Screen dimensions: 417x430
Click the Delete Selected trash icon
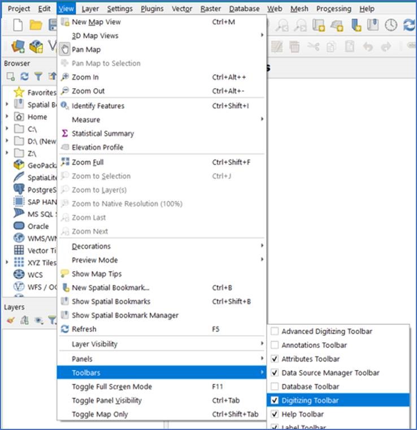coord(294,46)
